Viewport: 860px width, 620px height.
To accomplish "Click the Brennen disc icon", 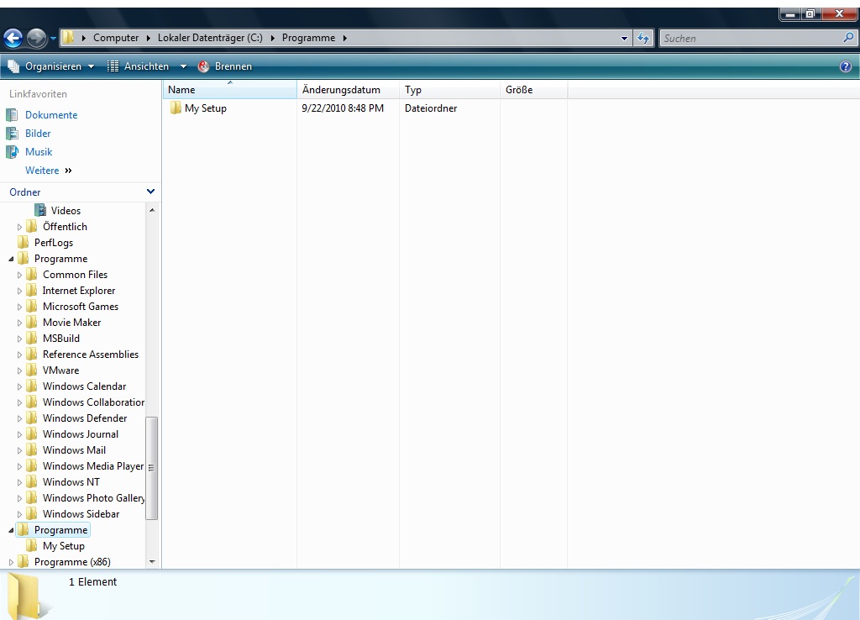I will (x=203, y=66).
